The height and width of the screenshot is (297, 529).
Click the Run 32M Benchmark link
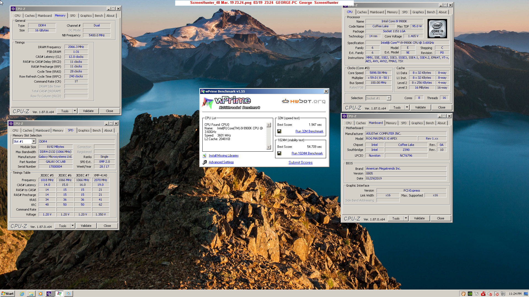pos(309,132)
